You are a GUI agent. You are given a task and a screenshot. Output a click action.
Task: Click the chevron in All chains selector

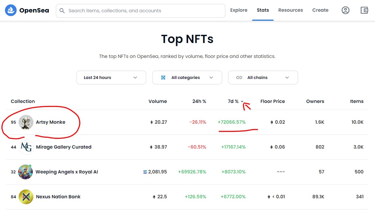click(287, 78)
